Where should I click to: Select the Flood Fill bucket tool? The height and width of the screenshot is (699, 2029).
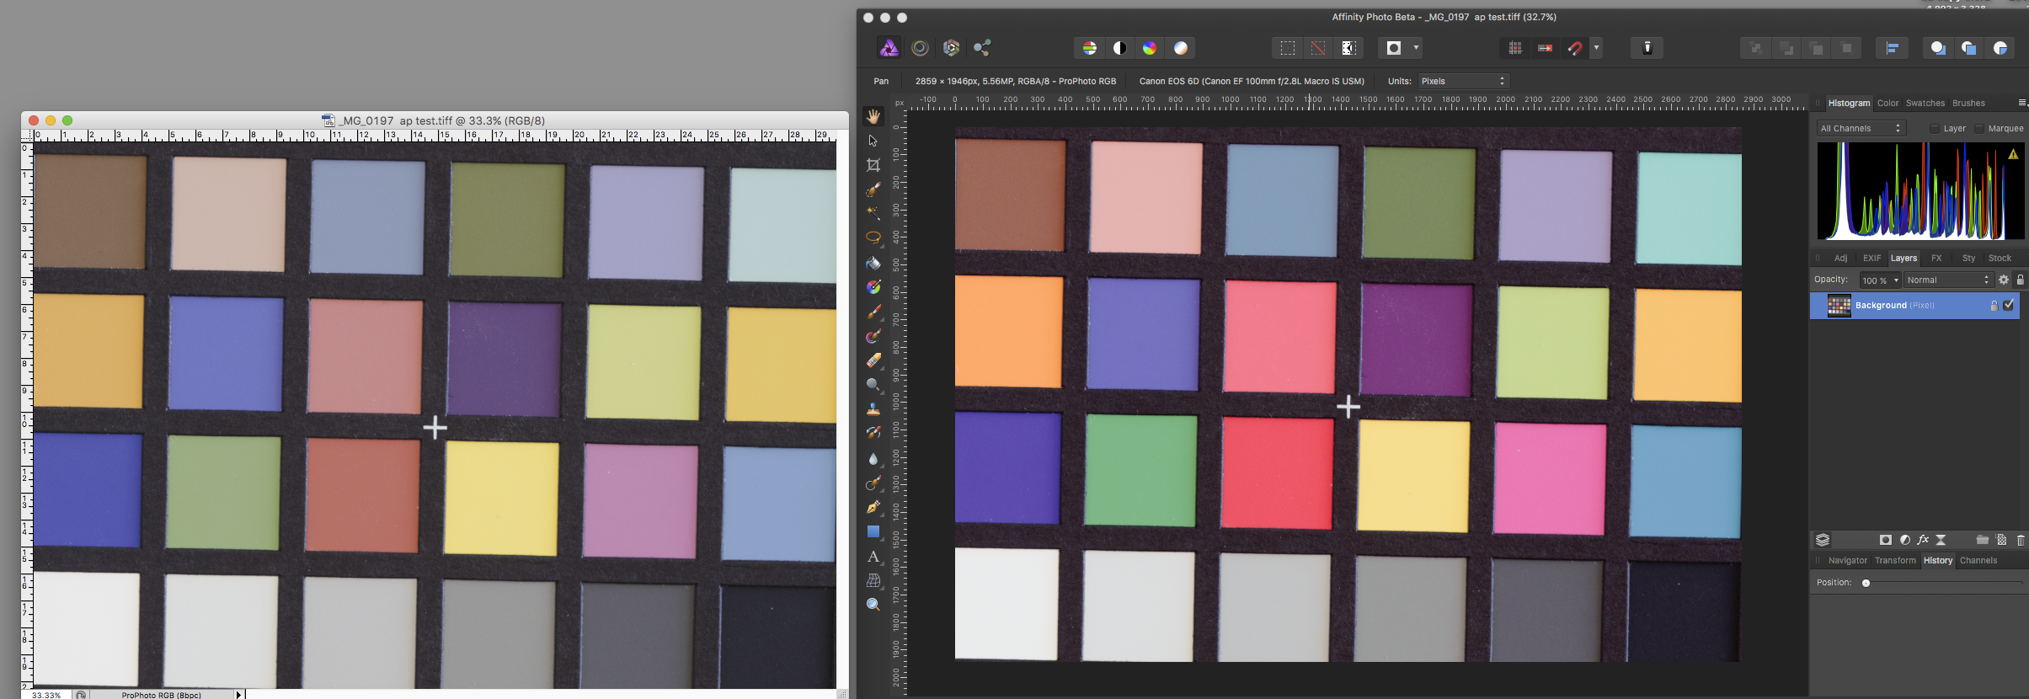[873, 263]
